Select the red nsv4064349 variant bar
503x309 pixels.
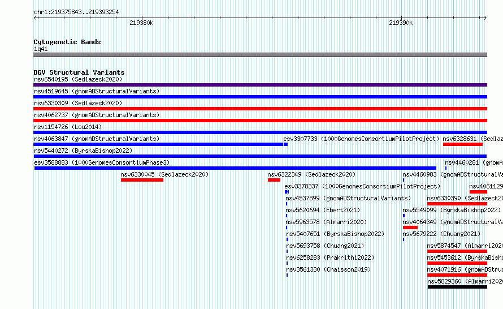410,228
